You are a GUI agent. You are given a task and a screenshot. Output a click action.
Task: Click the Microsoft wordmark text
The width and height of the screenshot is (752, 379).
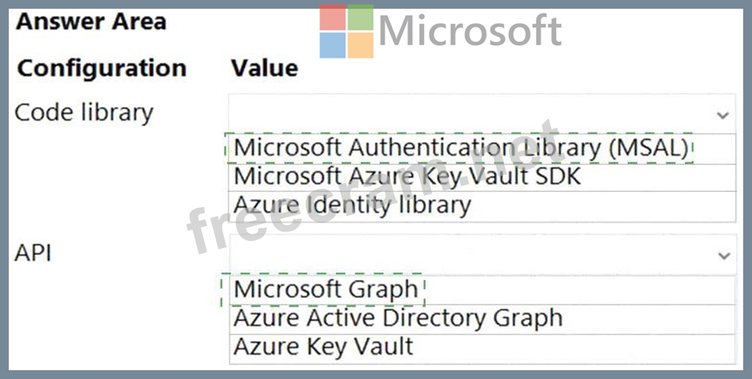[x=470, y=32]
